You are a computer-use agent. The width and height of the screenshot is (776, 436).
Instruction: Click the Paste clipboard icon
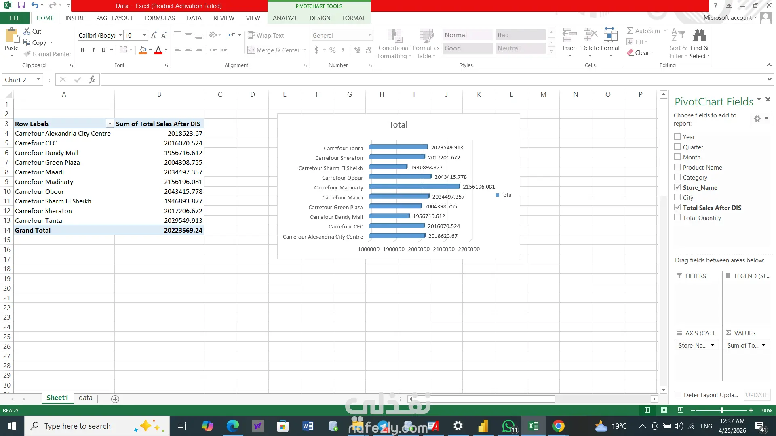tap(12, 36)
